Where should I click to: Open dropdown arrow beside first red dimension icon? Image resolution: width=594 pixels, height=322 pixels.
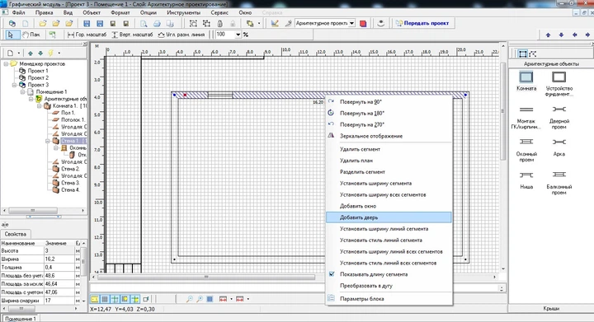[231, 299]
